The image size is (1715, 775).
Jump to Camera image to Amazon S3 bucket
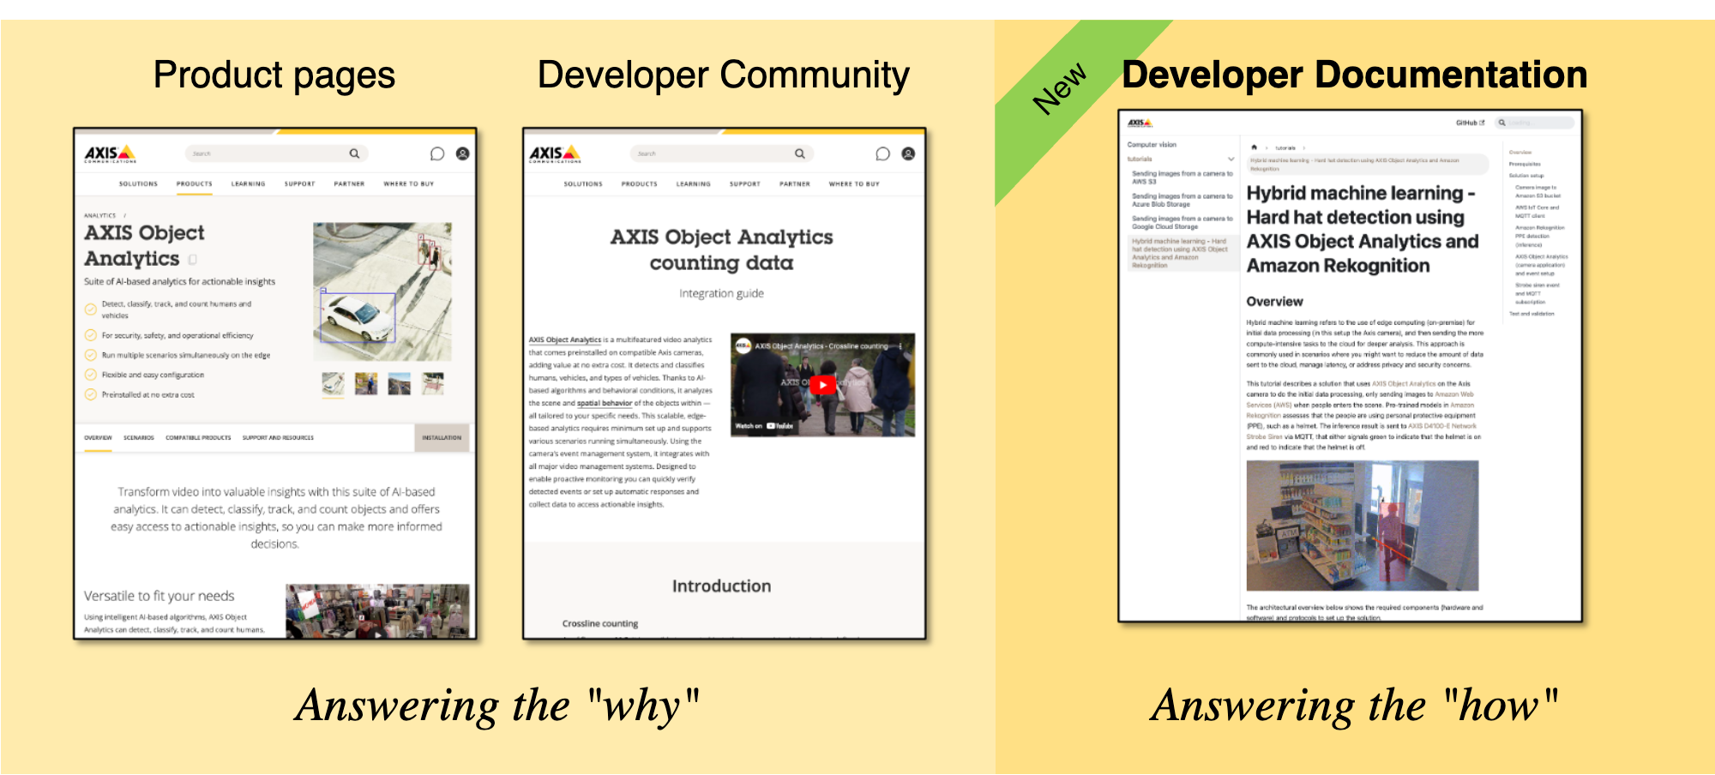(1537, 191)
